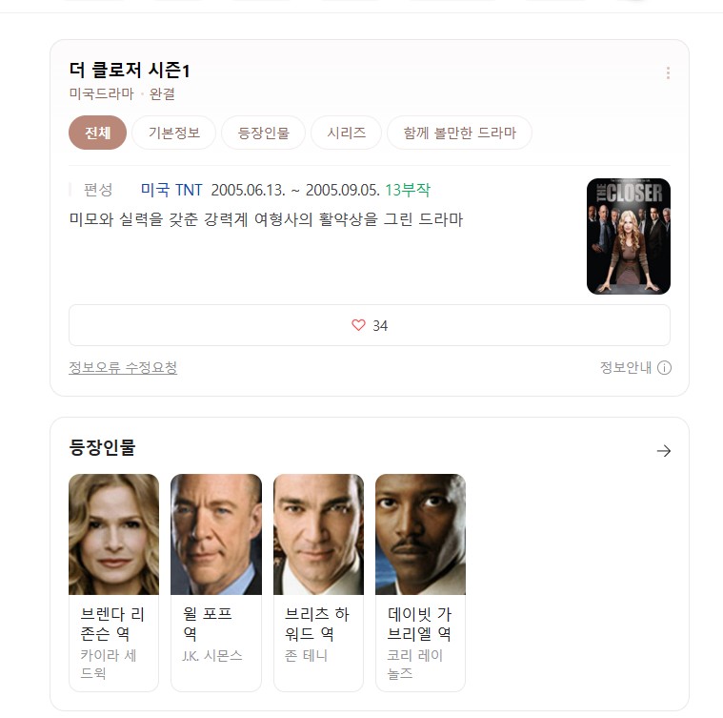Screen dimensions: 723x718
Task: Click the 편성 label
Action: (98, 190)
